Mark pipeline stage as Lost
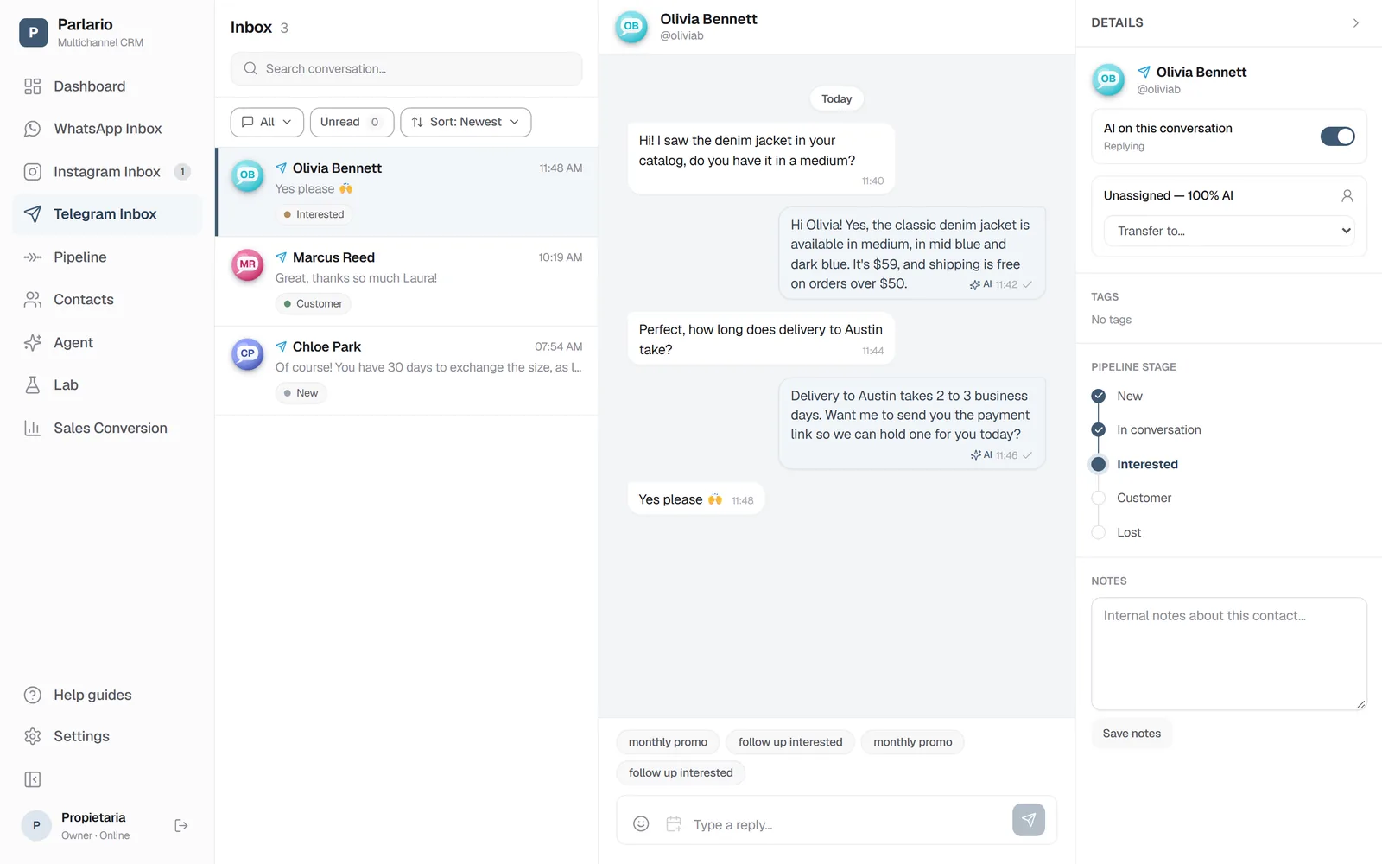This screenshot has height=864, width=1382. (1116, 532)
